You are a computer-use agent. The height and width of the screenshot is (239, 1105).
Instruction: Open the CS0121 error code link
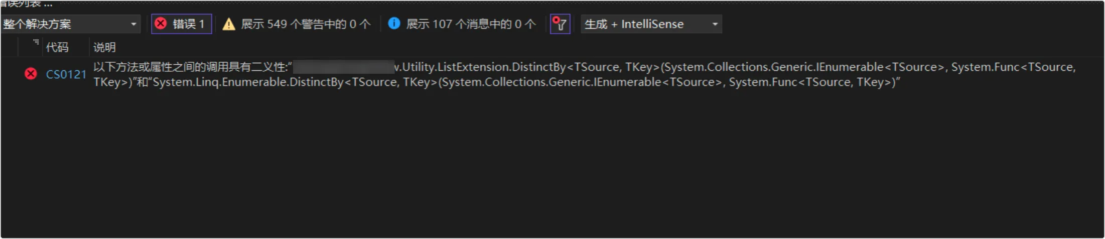point(66,74)
